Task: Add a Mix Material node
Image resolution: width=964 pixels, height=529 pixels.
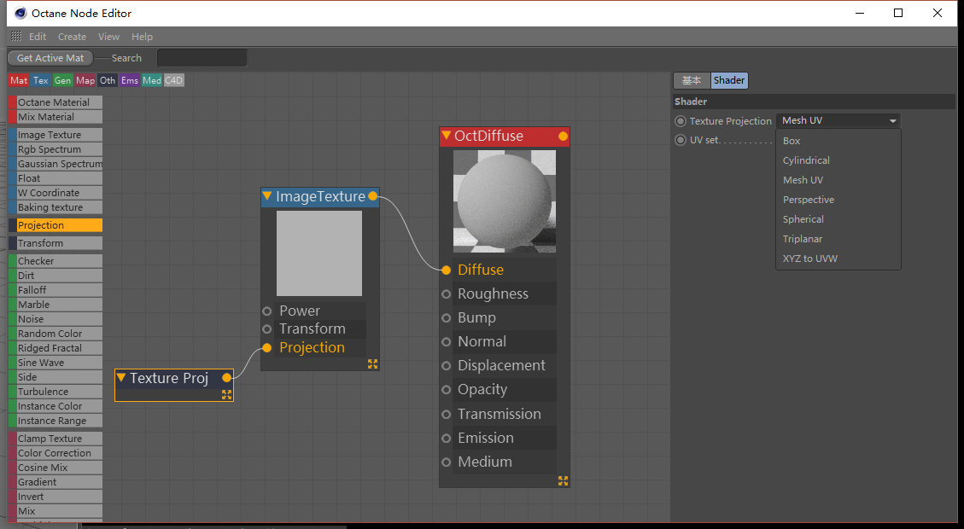Action: (56, 117)
